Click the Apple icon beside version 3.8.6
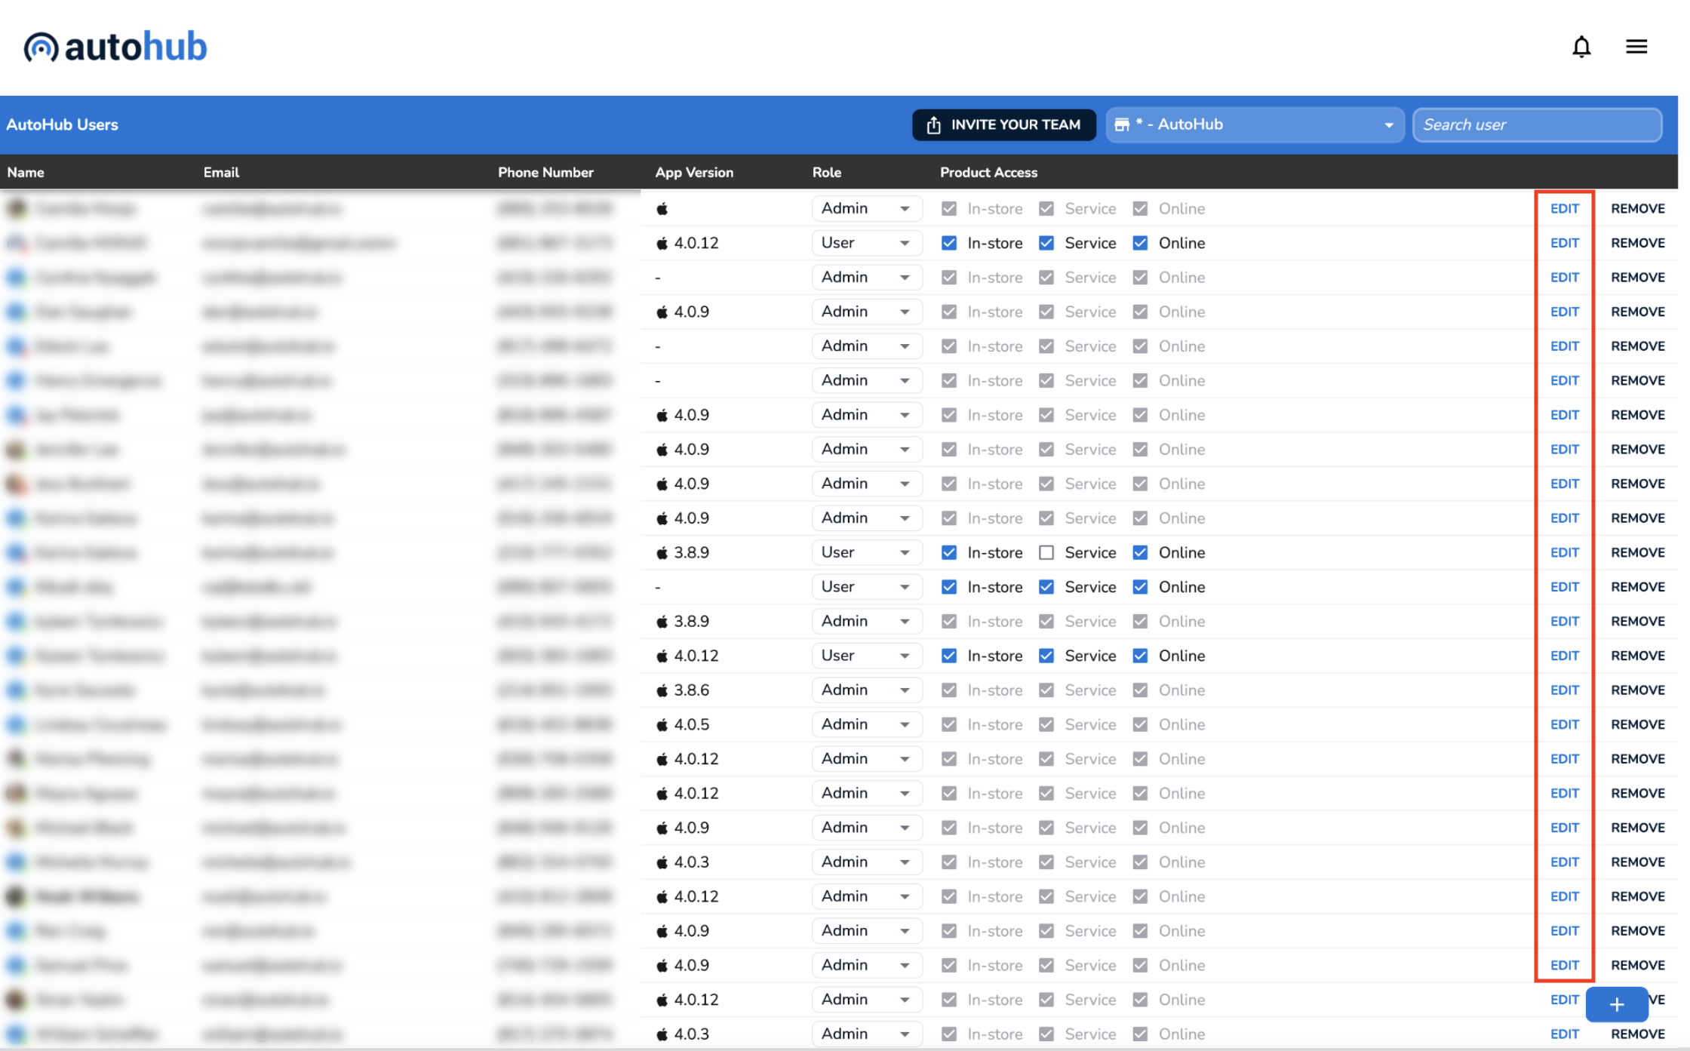 pyautogui.click(x=662, y=690)
